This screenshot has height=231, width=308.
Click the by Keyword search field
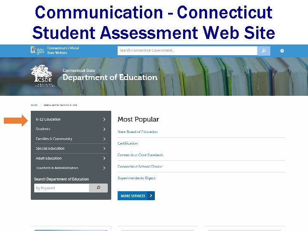tap(62, 188)
